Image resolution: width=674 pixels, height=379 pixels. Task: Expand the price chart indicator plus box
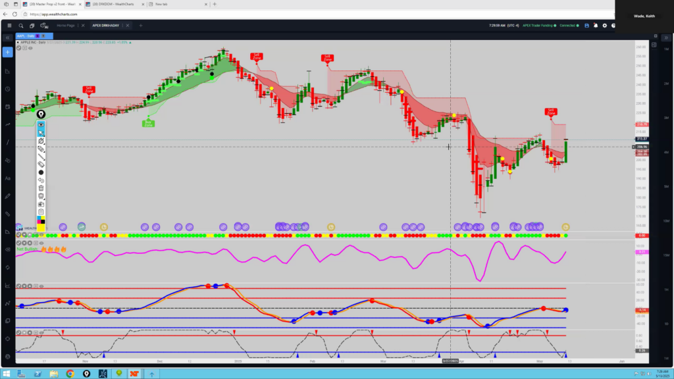pyautogui.click(x=24, y=48)
